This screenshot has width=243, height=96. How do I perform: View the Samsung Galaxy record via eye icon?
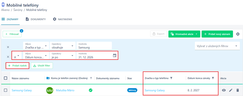point(224,90)
